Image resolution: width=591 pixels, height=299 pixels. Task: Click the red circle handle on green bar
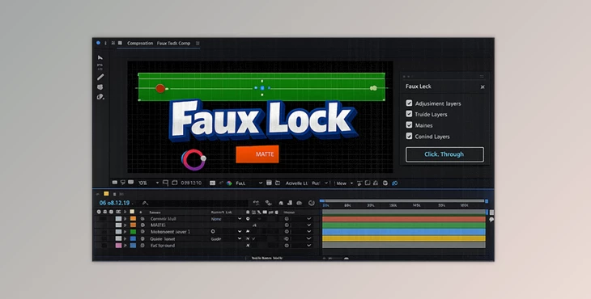pyautogui.click(x=160, y=88)
